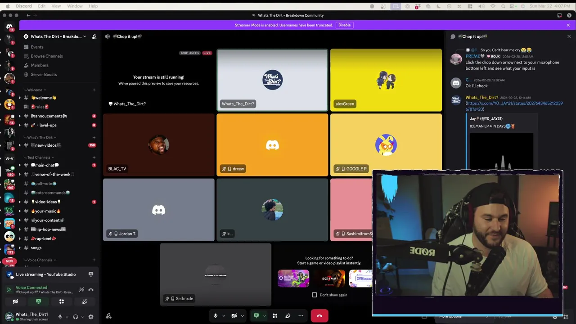Open pop-out icon in title bar

pos(559,15)
